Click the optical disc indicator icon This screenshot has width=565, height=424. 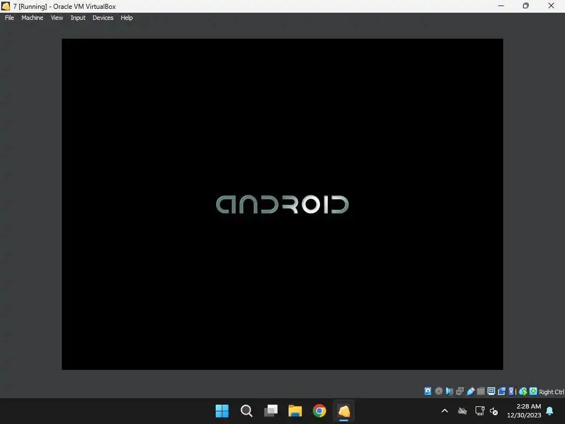439,391
